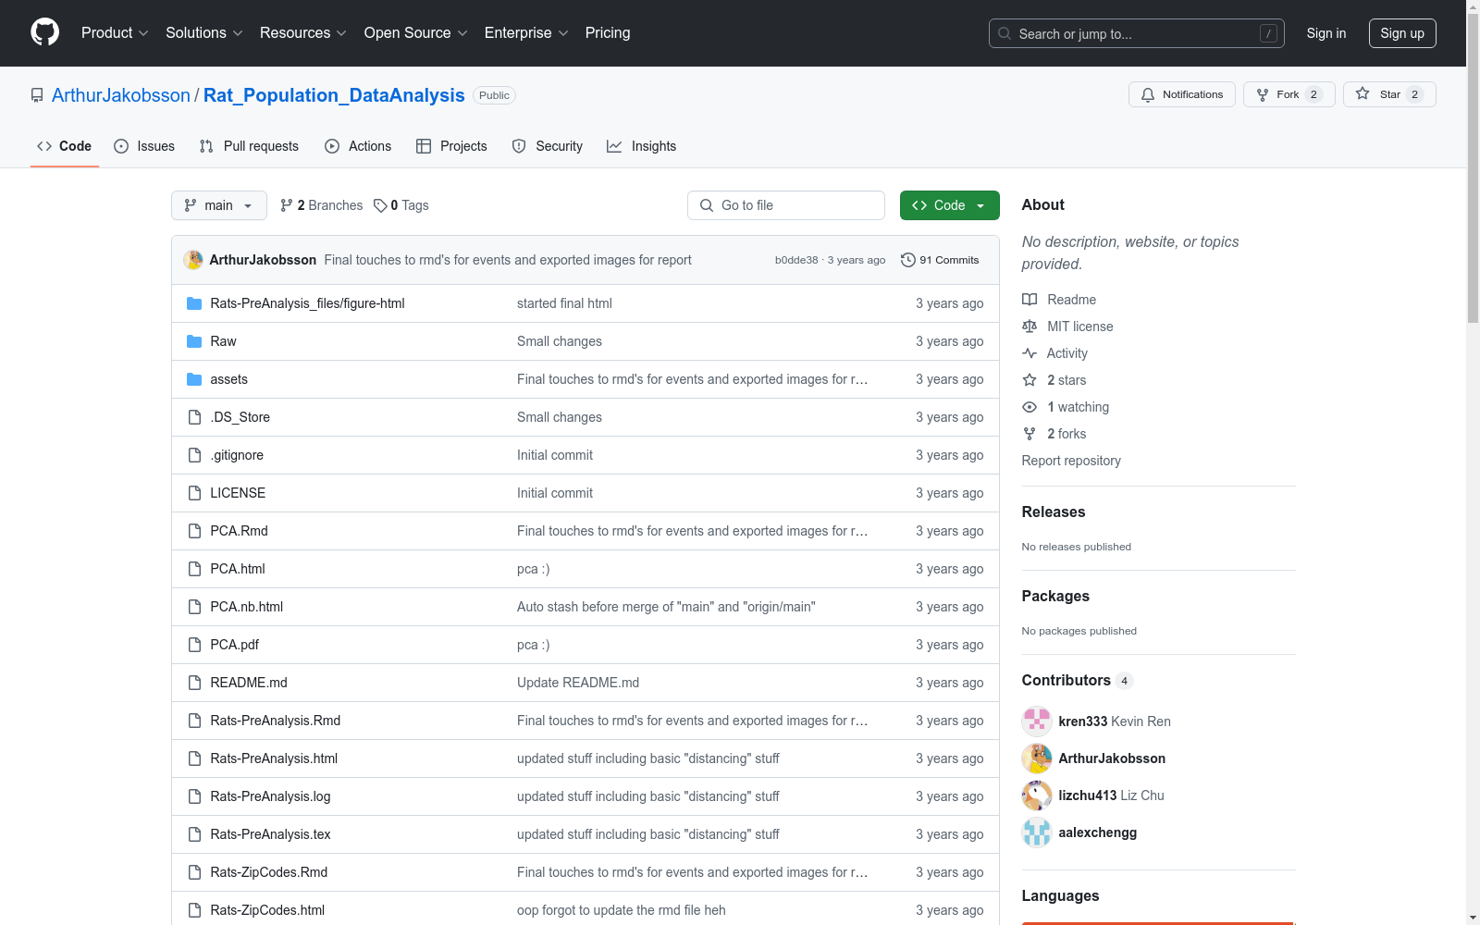
Task: Open the PCA.nb.html file
Action: pyautogui.click(x=247, y=607)
